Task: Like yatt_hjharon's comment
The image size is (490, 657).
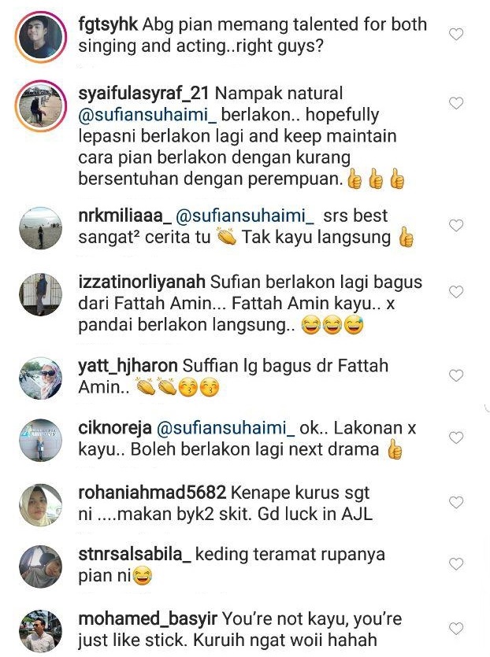Action: (x=456, y=375)
